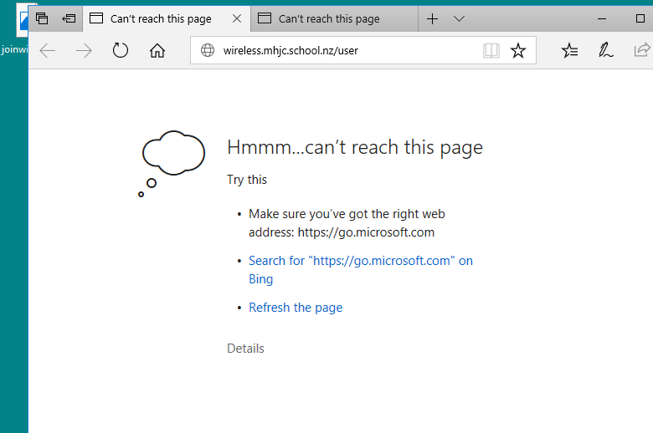Open a new tab with plus button
The height and width of the screenshot is (433, 653).
(432, 18)
